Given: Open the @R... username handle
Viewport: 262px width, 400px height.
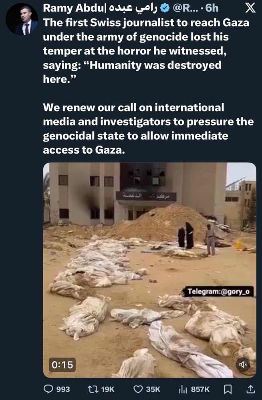Looking at the screenshot, I should 185,8.
